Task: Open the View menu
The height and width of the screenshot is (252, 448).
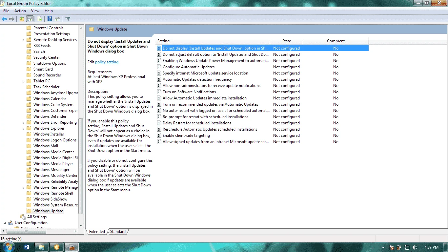Action: click(x=35, y=11)
